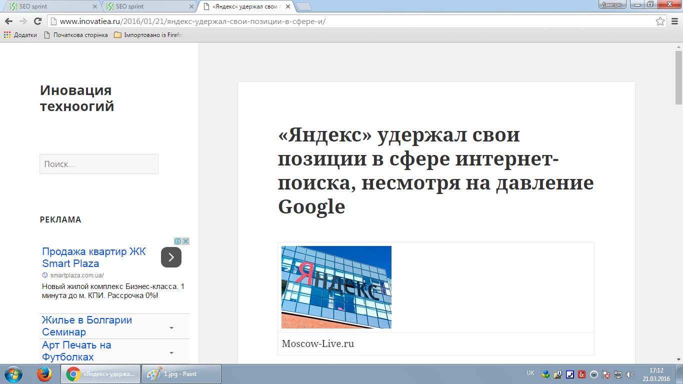
Task: Click the blue phone tray icon
Action: pyautogui.click(x=569, y=374)
